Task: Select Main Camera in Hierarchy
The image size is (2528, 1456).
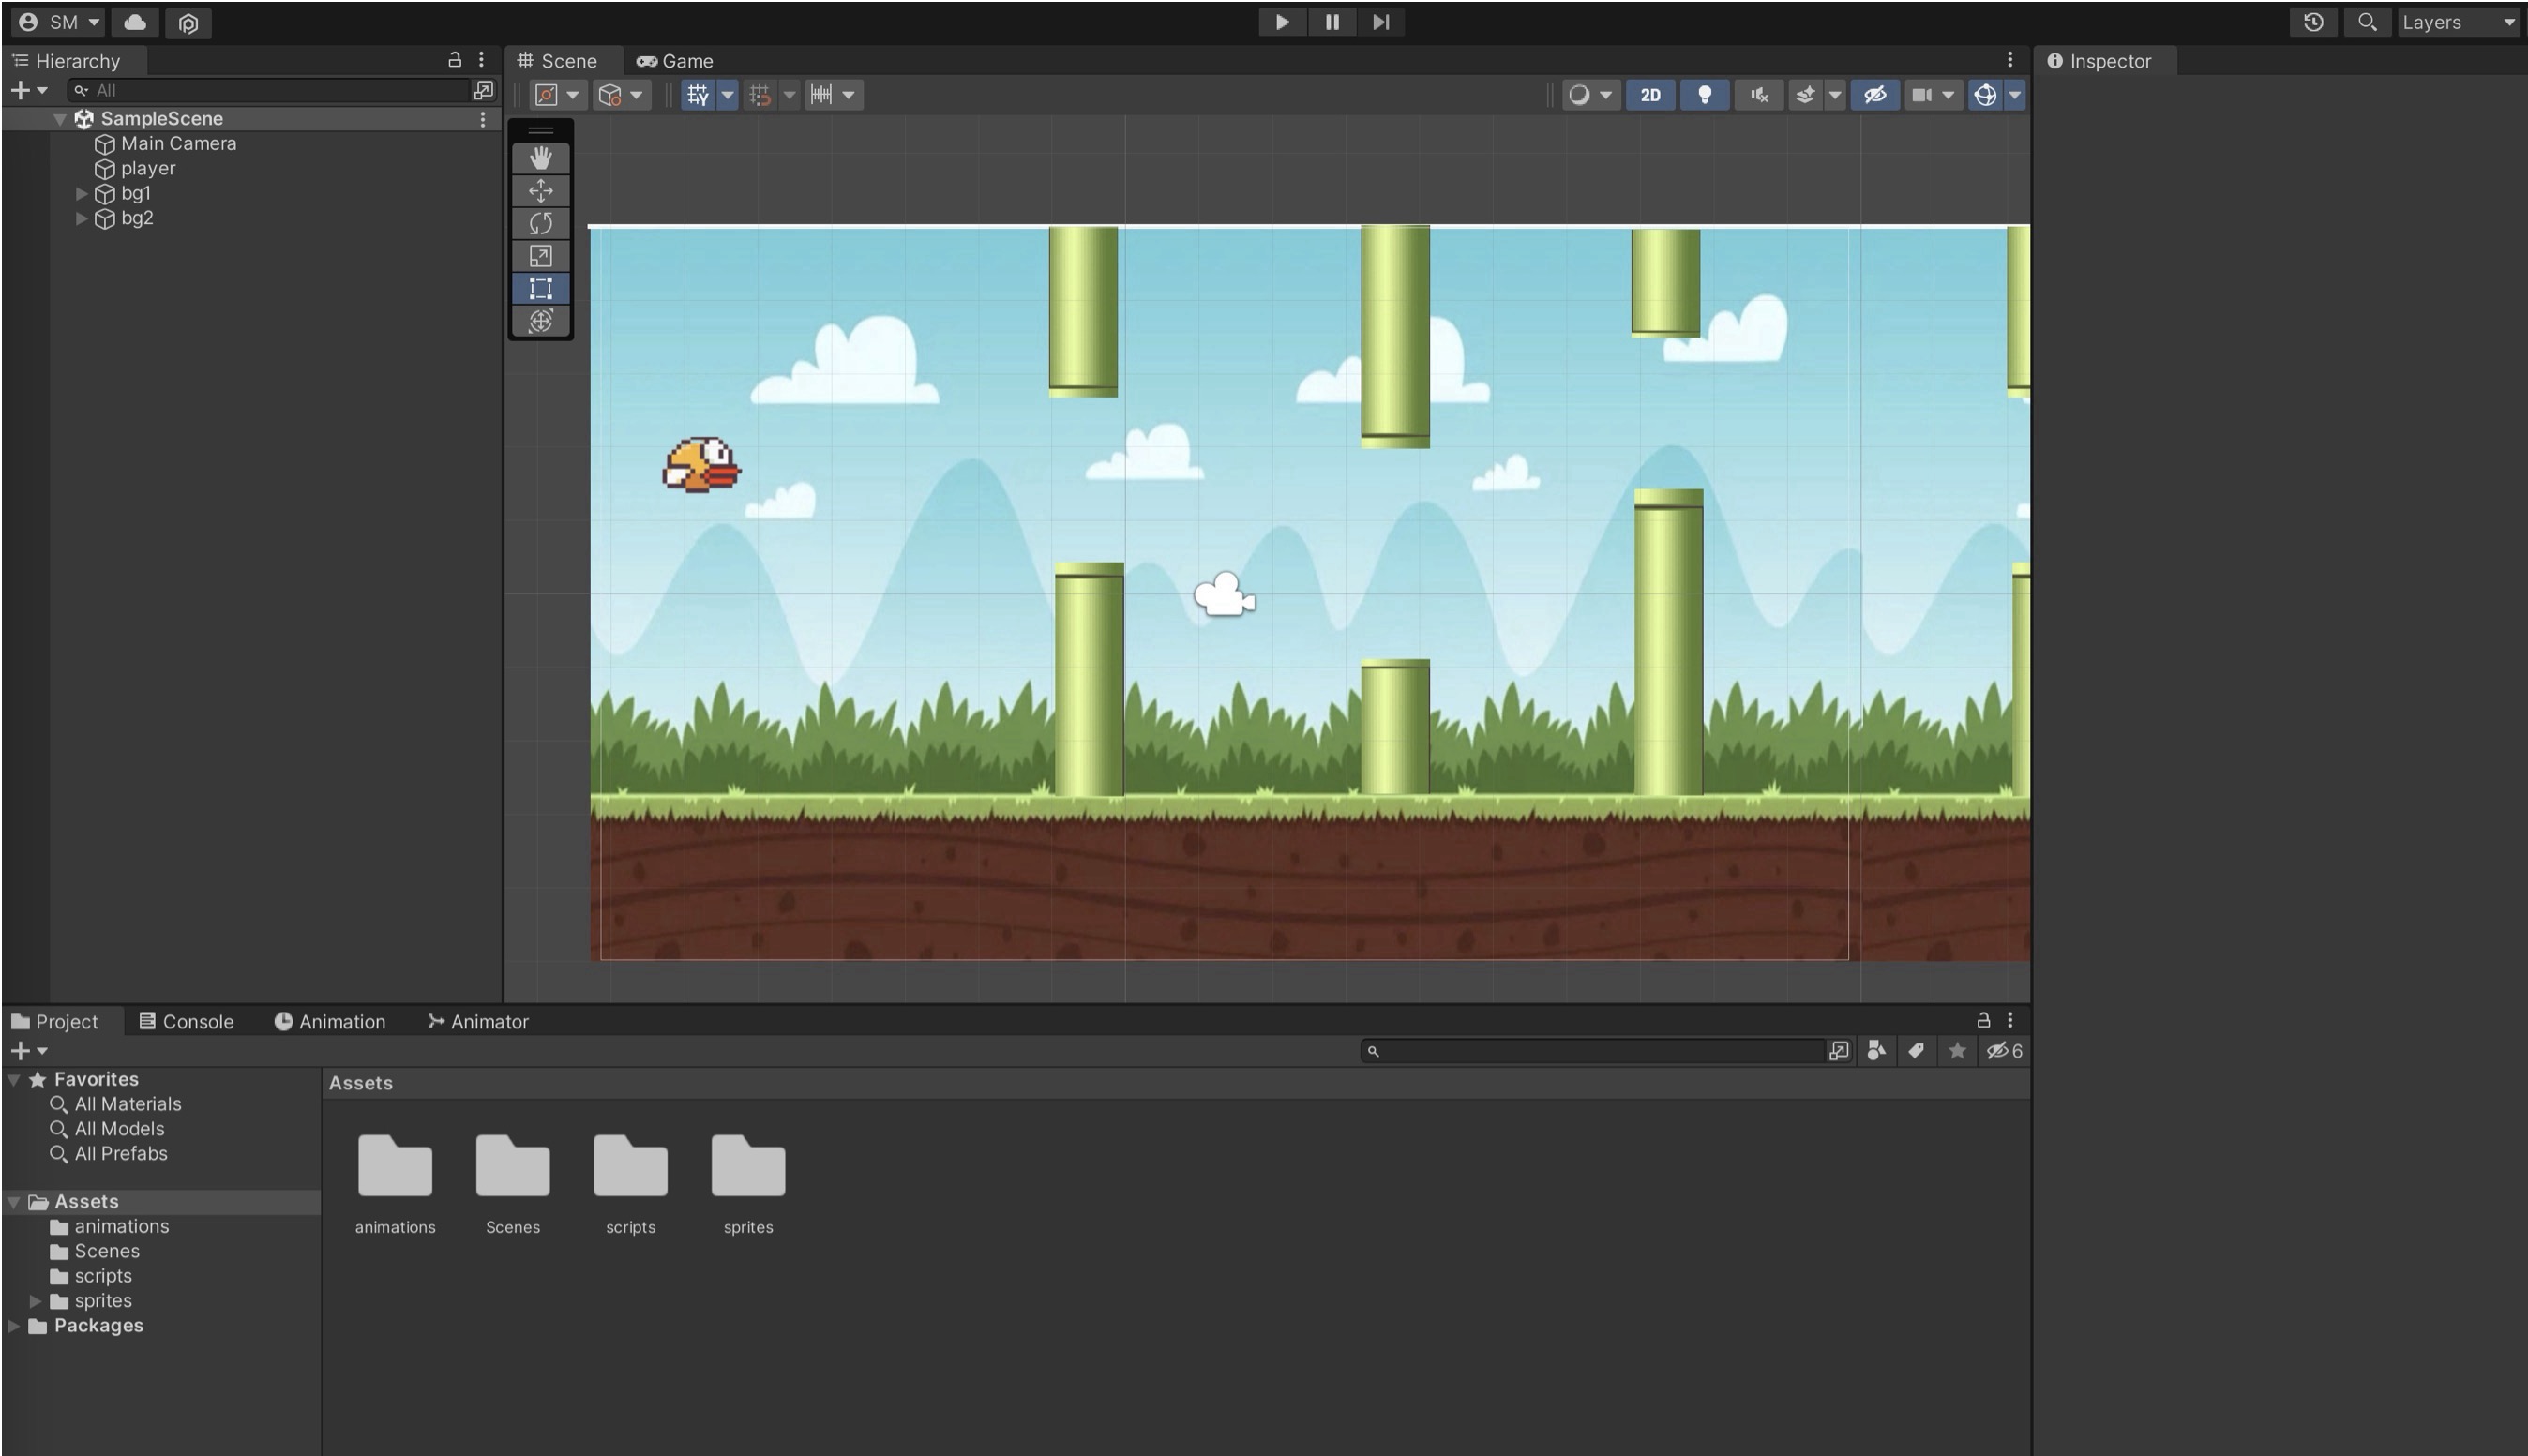Action: (178, 143)
